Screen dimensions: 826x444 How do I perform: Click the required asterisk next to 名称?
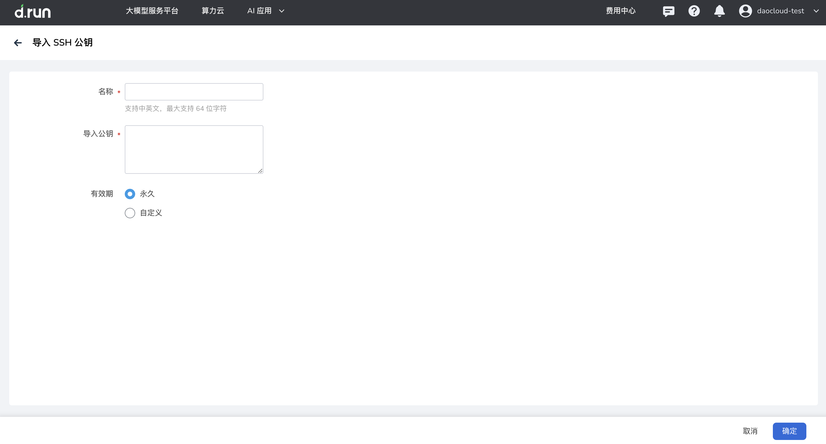point(119,92)
